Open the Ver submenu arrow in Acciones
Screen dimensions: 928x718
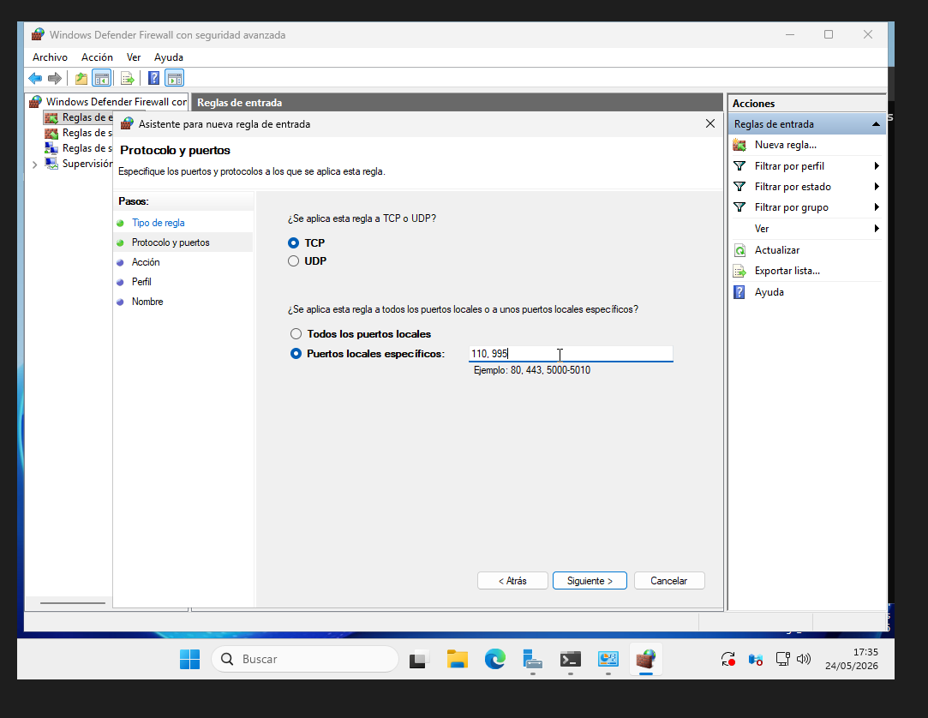click(x=877, y=229)
